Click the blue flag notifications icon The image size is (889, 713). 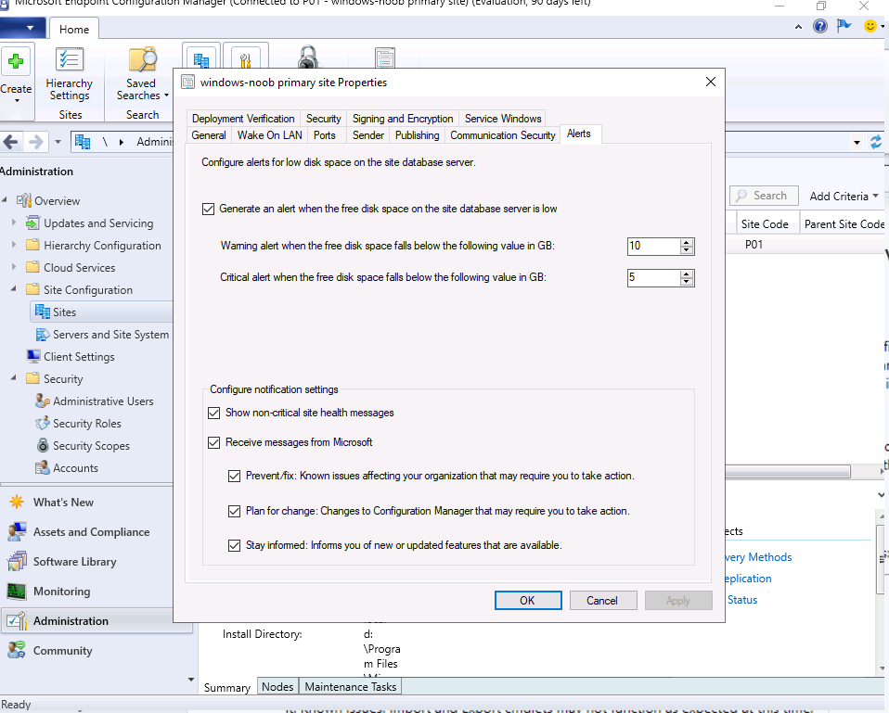844,26
